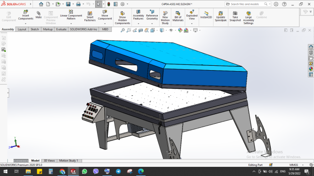Open File Explorer tab in task pane

pos(311,58)
